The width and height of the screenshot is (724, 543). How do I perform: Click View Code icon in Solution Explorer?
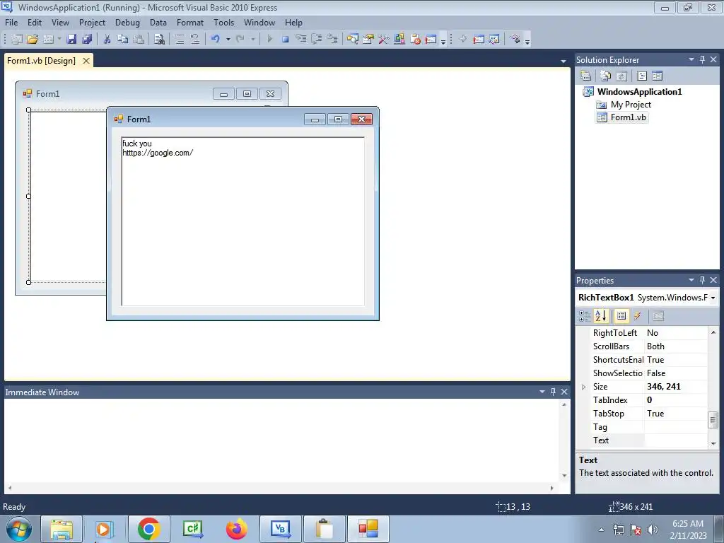642,76
